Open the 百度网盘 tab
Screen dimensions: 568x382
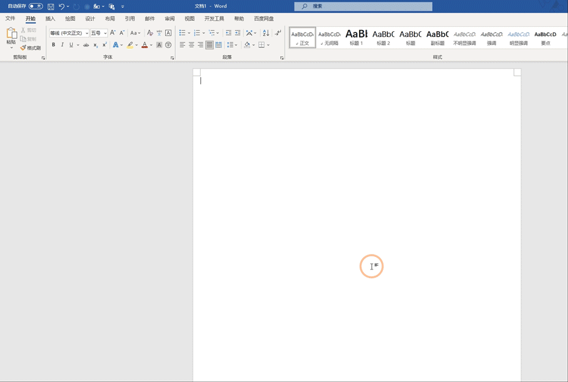pyautogui.click(x=264, y=19)
